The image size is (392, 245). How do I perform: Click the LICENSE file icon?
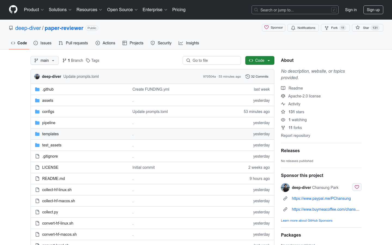coord(37,167)
